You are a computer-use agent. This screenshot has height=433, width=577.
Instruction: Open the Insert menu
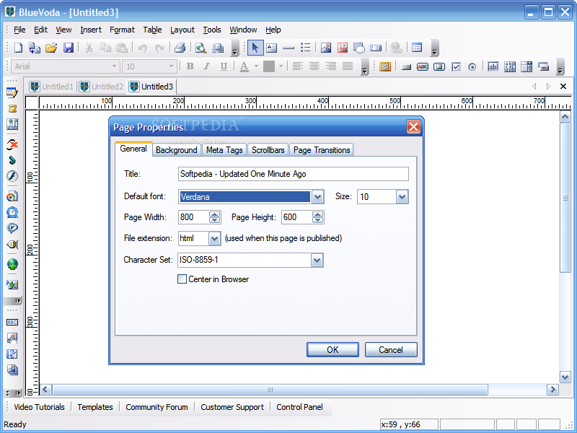(x=91, y=30)
